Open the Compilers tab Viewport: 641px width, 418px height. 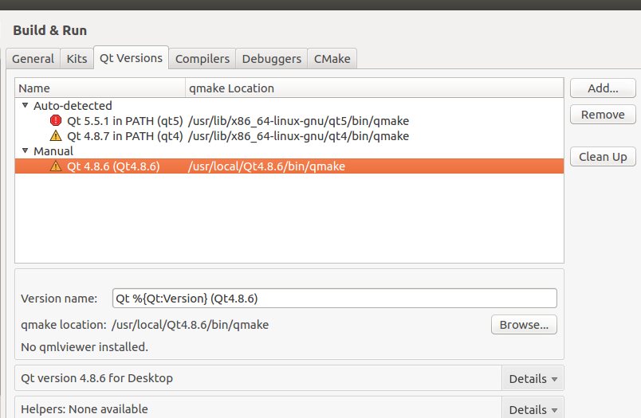(203, 59)
